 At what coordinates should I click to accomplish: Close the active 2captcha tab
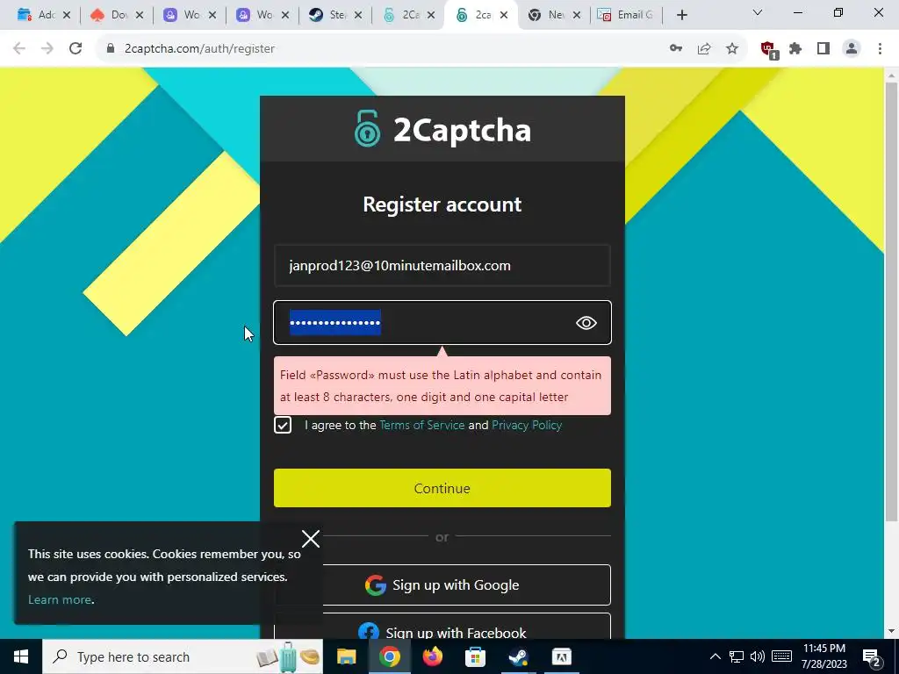tap(503, 15)
